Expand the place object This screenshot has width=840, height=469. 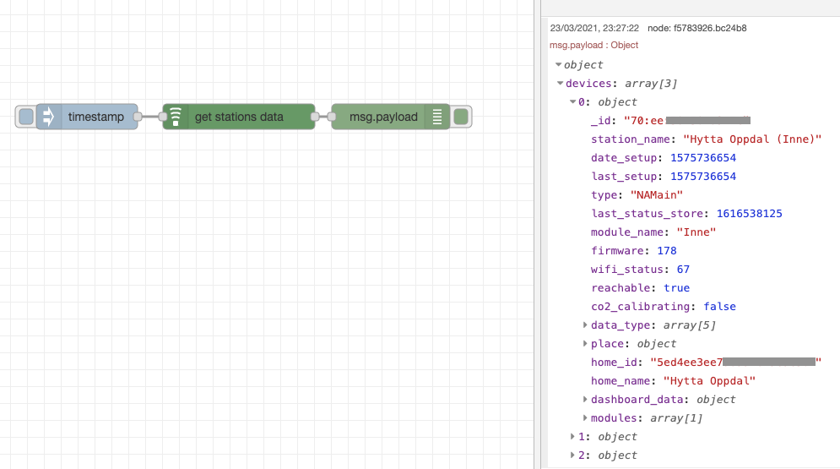(x=585, y=344)
